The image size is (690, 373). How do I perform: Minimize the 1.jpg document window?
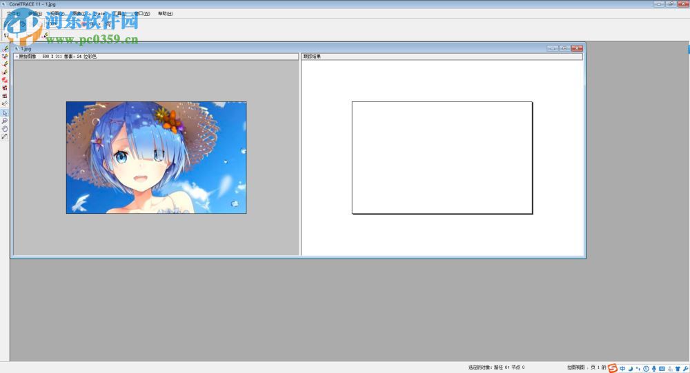tap(553, 48)
